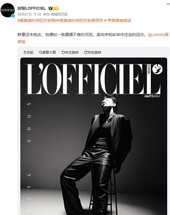This screenshot has width=170, height=215.
Task: Follow the 微博网页版 source link
Action: (x=59, y=14)
